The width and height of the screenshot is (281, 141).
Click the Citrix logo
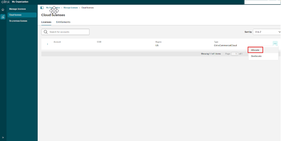tap(5, 2)
